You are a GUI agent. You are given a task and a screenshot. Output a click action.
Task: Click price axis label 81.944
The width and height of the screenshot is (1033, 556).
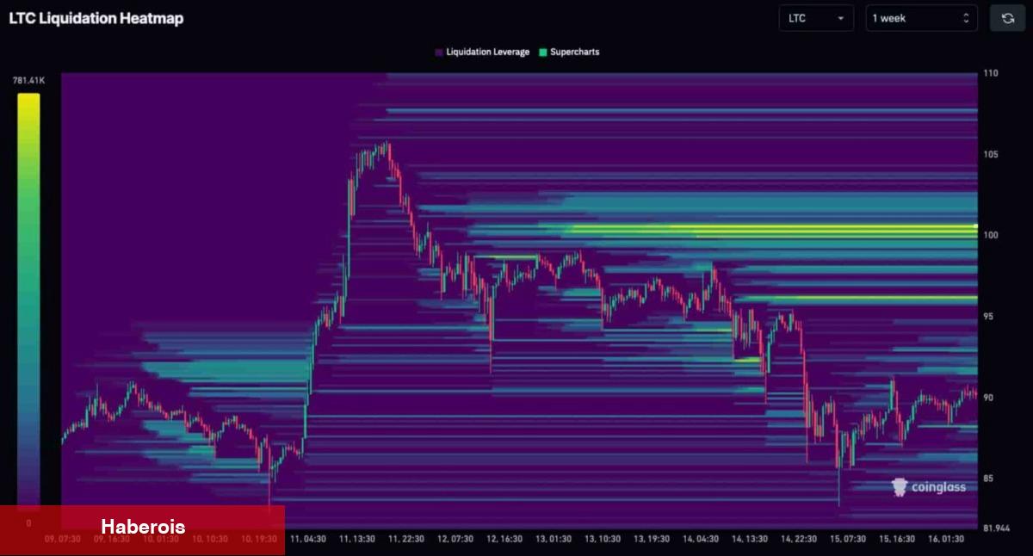point(996,528)
